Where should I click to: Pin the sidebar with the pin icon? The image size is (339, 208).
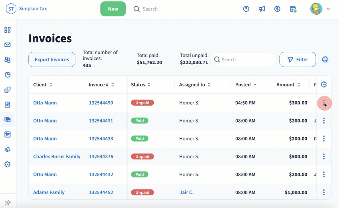tap(8, 203)
